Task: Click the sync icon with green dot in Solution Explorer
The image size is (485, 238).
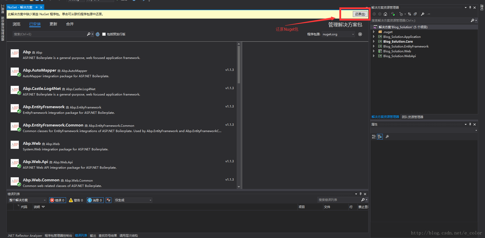Action: point(393,14)
